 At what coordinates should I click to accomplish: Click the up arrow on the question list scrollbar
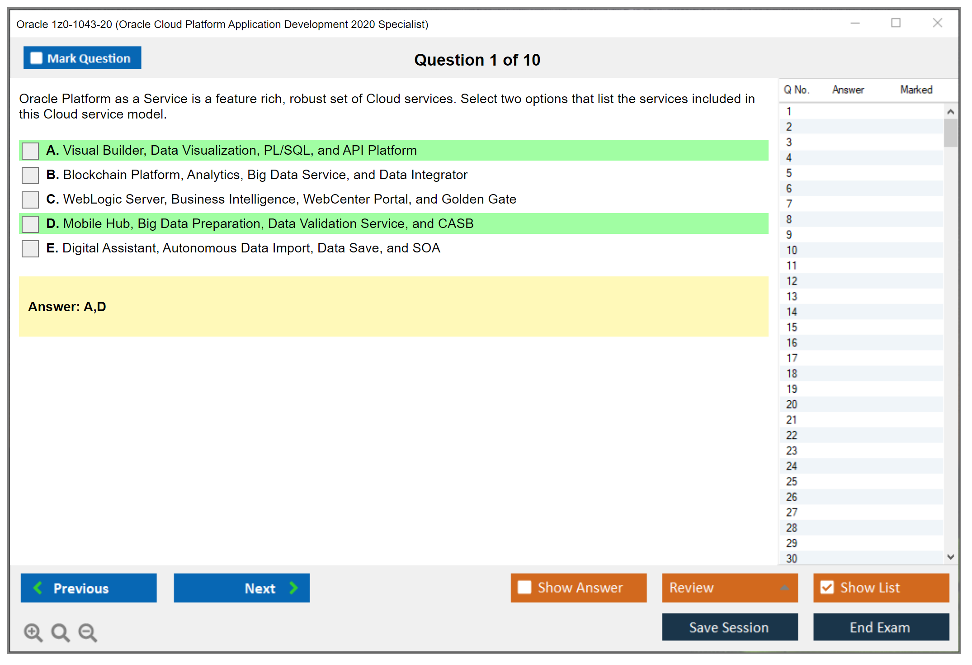[x=950, y=111]
